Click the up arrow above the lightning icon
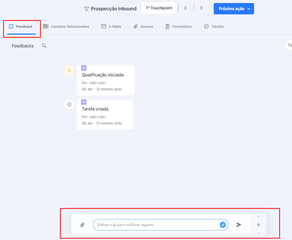The height and width of the screenshot is (240, 292). coord(258,216)
